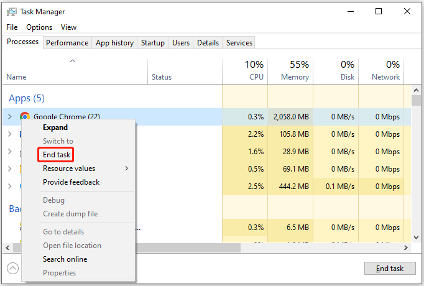Click the vertical scrollbar up arrow
The width and height of the screenshot is (424, 286).
tap(416, 88)
